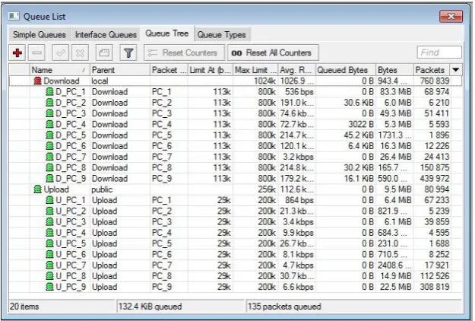Select the Upload parent queue name
This screenshot has width=475, height=321.
pyautogui.click(x=56, y=189)
